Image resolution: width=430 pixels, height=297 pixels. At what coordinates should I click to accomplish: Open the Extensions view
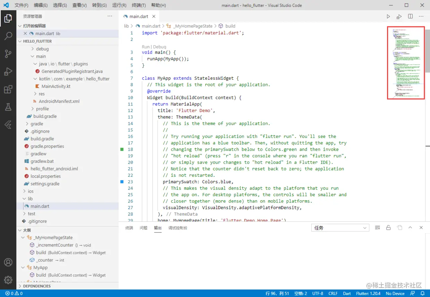(x=8, y=89)
